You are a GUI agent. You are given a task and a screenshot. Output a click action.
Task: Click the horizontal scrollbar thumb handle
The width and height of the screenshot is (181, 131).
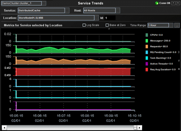135,127
